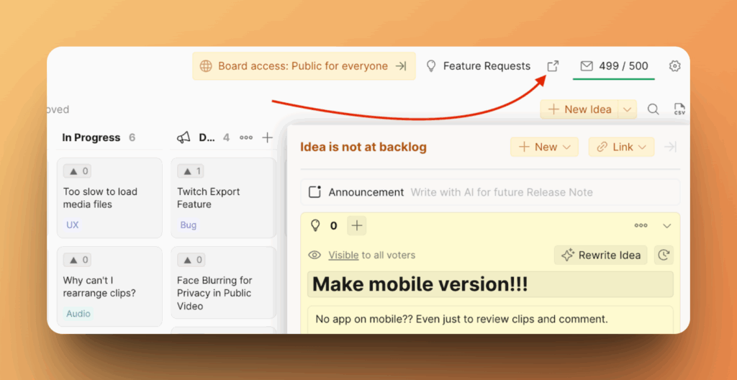Toggle Visible to all voters setting
This screenshot has width=737, height=380.
coord(343,255)
